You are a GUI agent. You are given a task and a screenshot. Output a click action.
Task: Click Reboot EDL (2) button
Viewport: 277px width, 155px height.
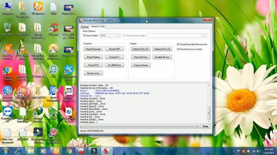coord(162,49)
